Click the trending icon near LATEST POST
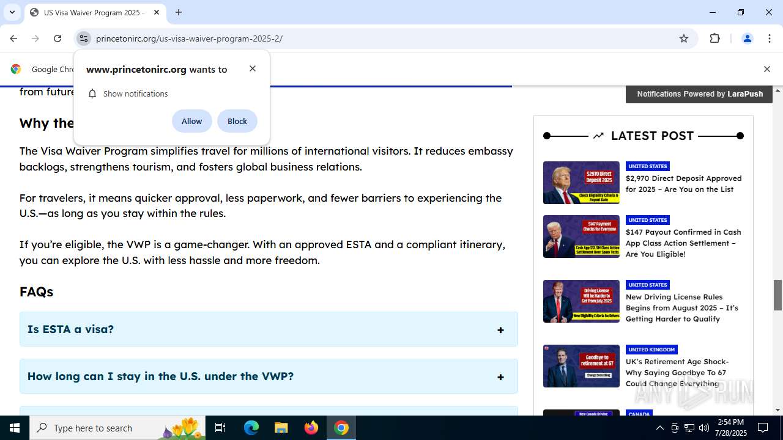783x440 pixels. pos(598,136)
